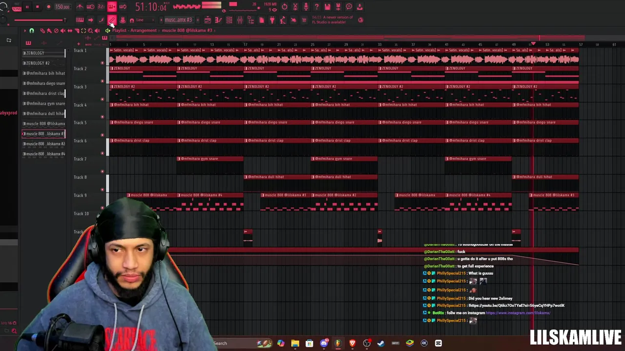
Task: Click the one-click audio recording microphone
Action: [306, 7]
